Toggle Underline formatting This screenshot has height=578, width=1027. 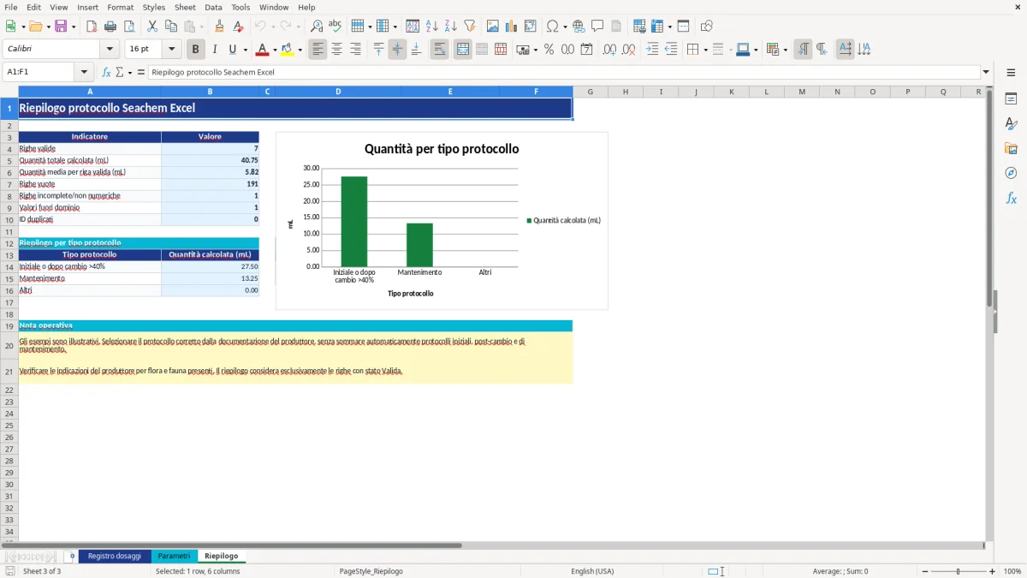coord(232,50)
